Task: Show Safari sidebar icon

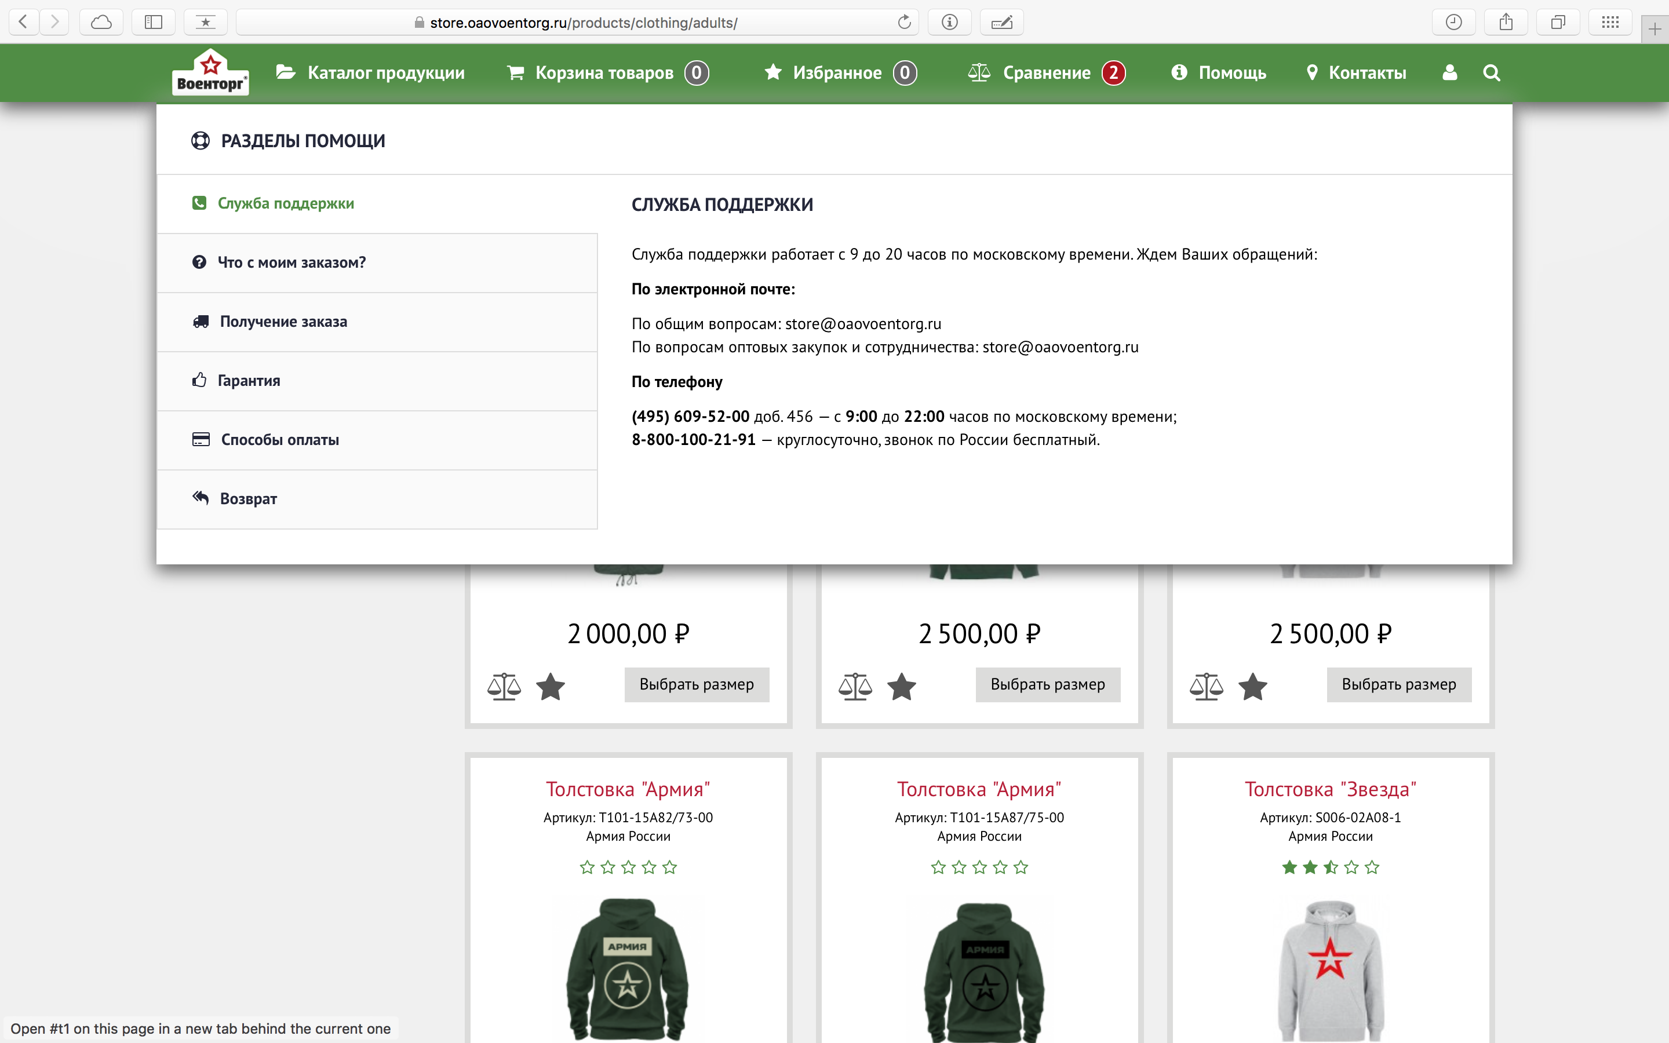Action: (153, 22)
